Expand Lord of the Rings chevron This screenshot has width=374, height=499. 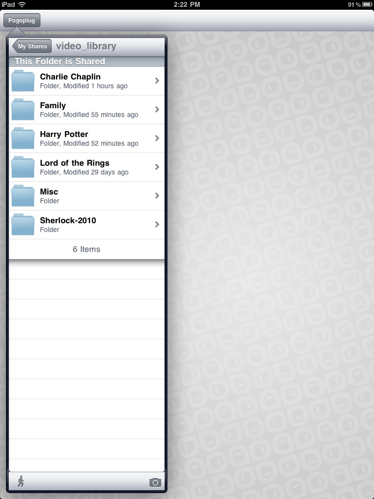[x=157, y=167]
